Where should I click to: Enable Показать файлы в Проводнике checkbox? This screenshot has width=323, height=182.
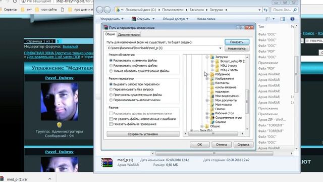(111, 124)
